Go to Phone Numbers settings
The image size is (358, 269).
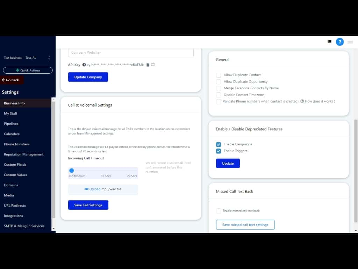point(17,144)
